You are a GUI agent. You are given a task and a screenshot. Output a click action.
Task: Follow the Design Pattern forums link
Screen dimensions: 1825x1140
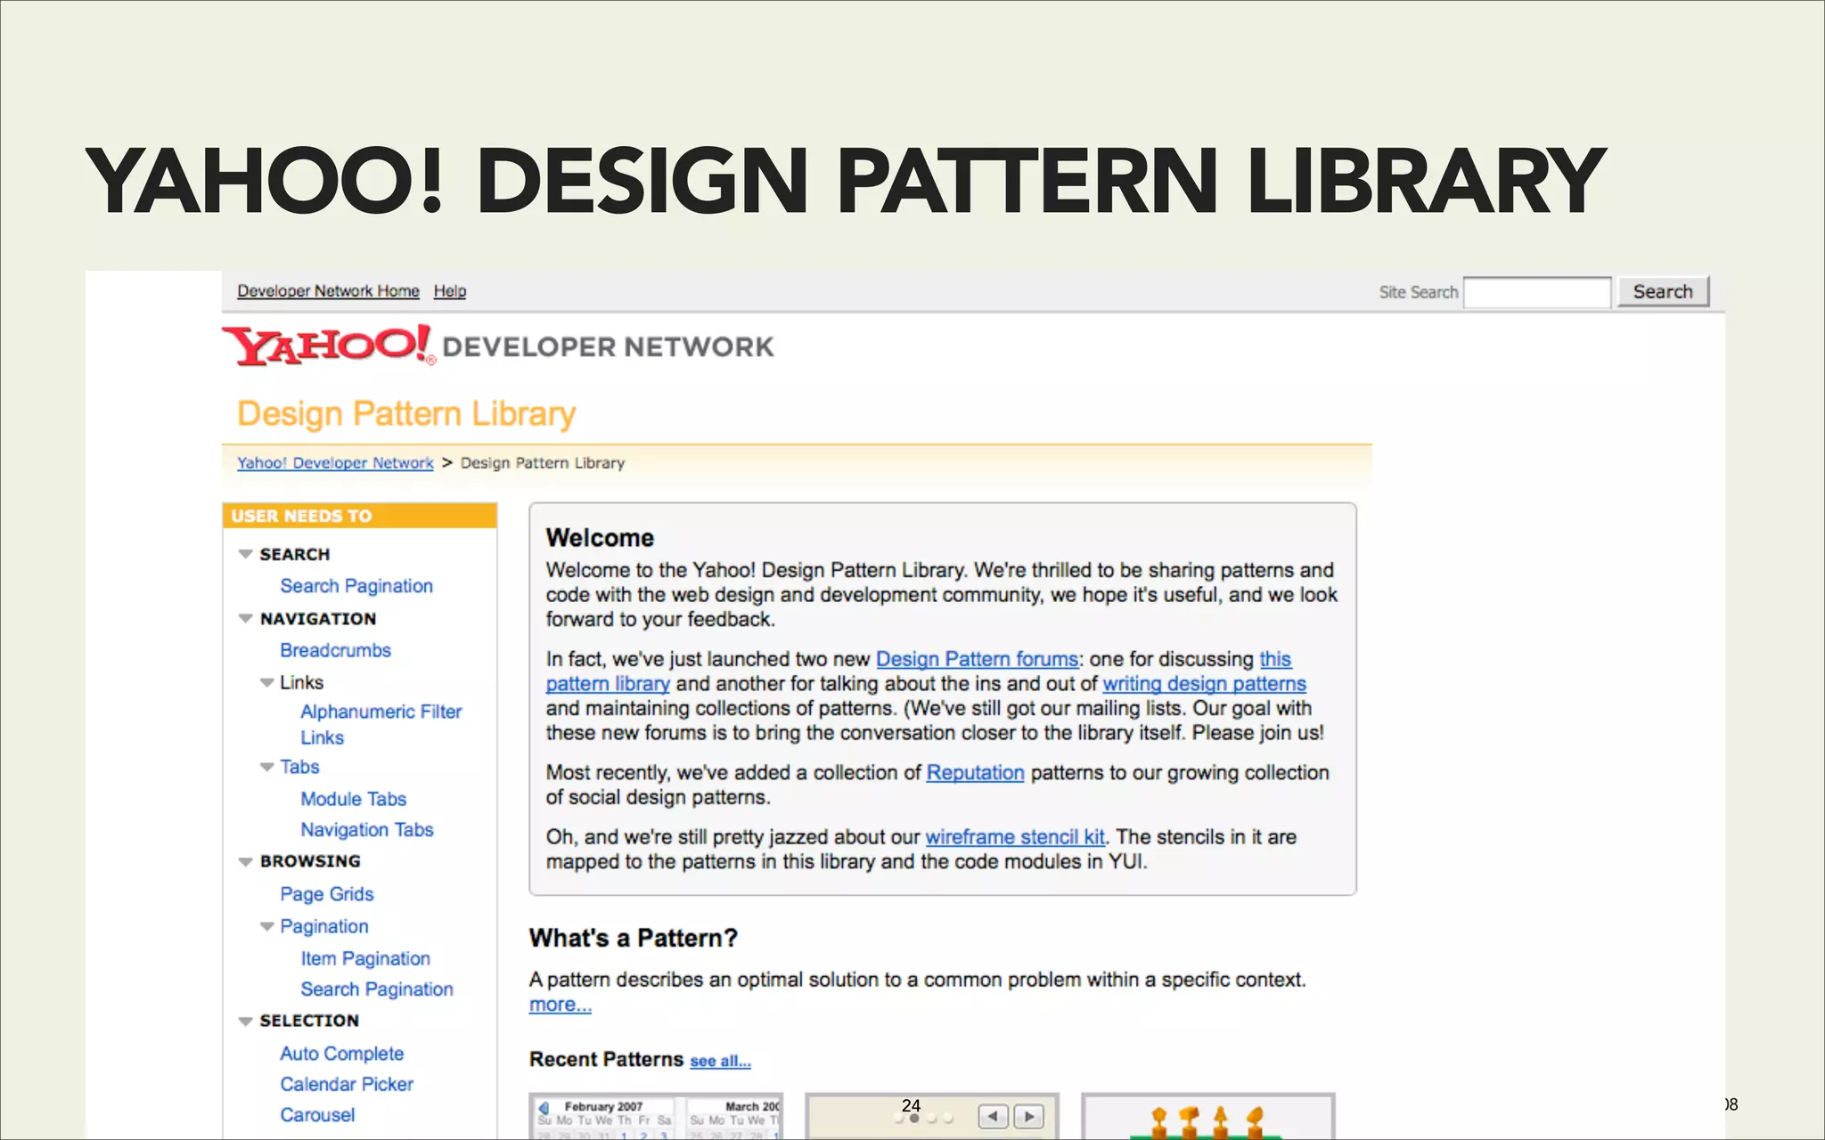977,659
